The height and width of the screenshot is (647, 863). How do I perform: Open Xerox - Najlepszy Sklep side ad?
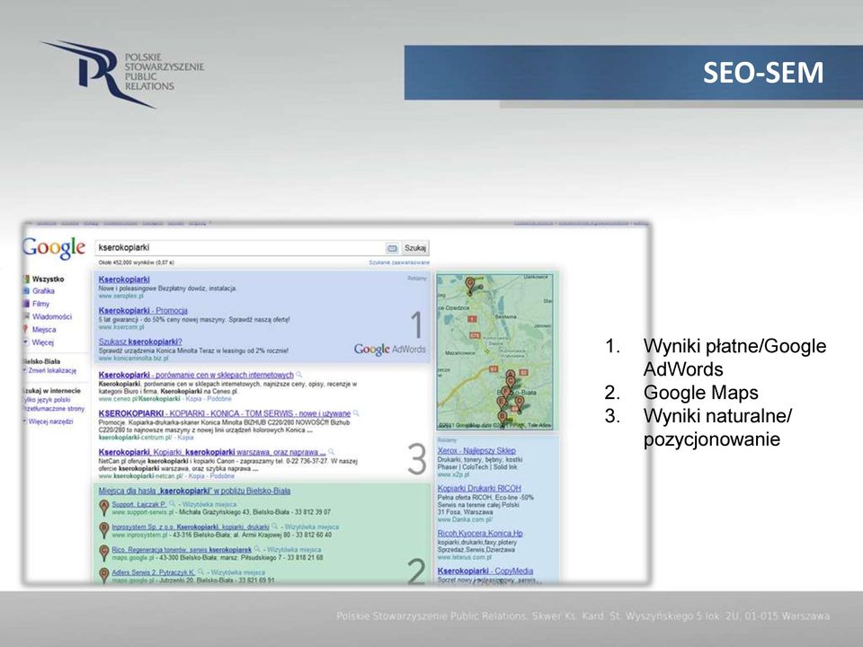[476, 450]
